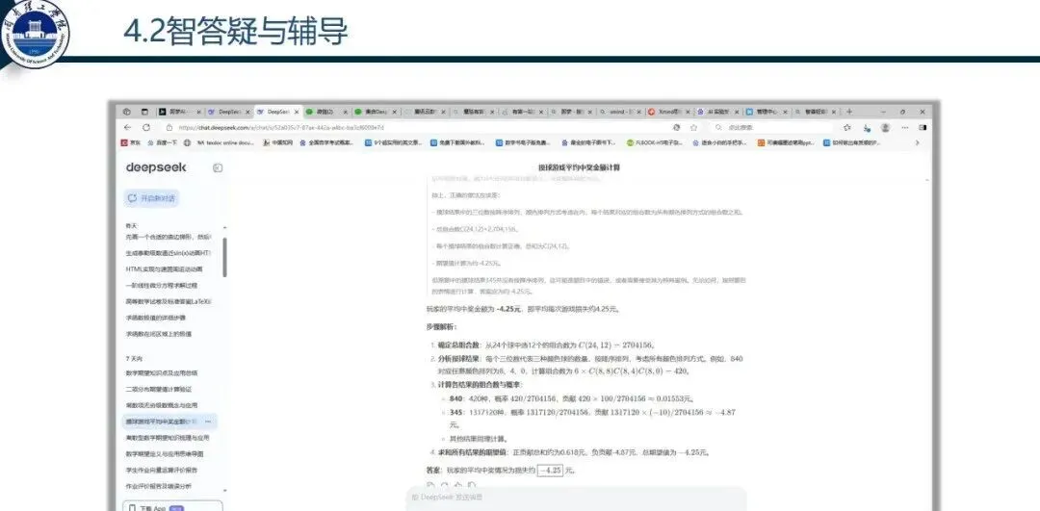Image resolution: width=1040 pixels, height=511 pixels.
Task: Open the 百度一下 bookmark
Action: coord(162,142)
